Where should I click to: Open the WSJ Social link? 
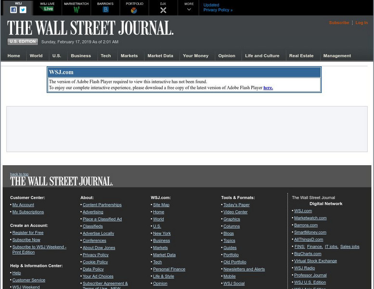(x=234, y=284)
